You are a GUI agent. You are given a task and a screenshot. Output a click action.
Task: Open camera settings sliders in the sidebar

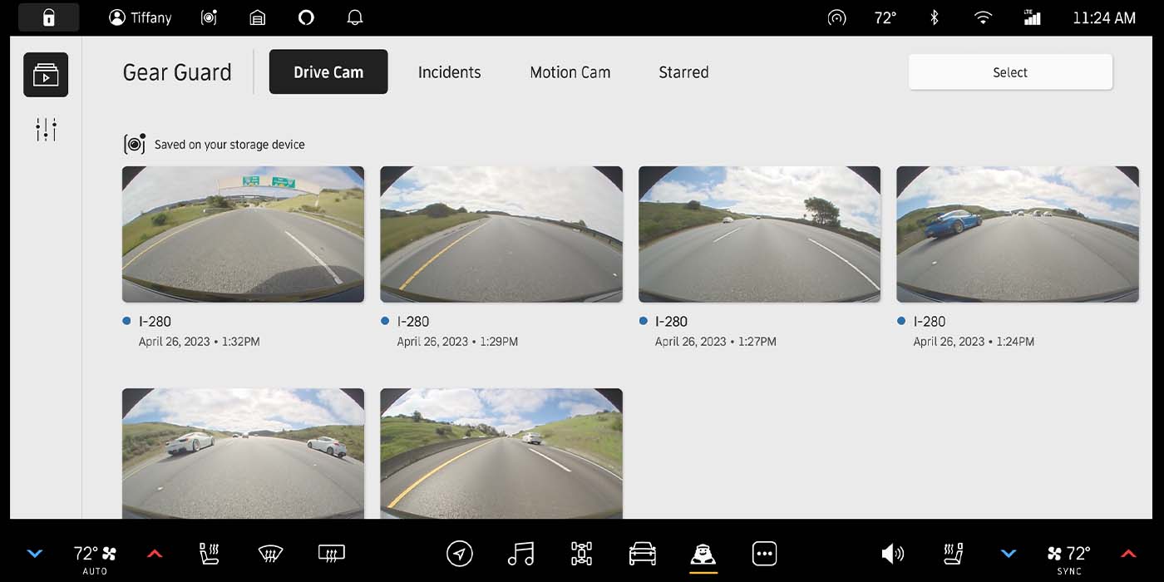[x=46, y=129]
